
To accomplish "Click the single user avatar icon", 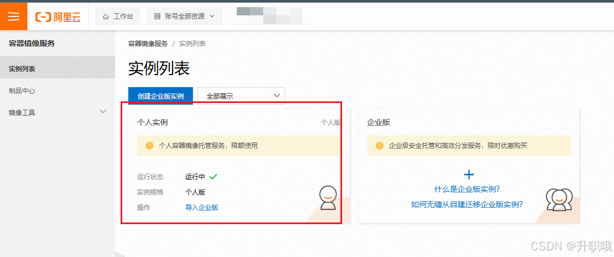I will [x=327, y=198].
